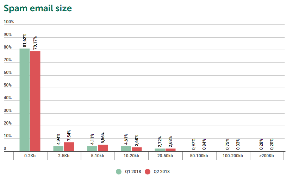
Task: Click the >200Kb category label
Action: 266,156
